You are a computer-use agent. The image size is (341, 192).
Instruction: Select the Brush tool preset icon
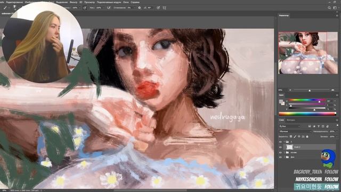(x=5, y=7)
